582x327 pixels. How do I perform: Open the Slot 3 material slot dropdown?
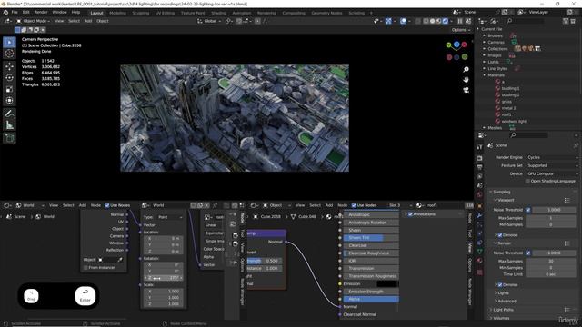pos(400,205)
